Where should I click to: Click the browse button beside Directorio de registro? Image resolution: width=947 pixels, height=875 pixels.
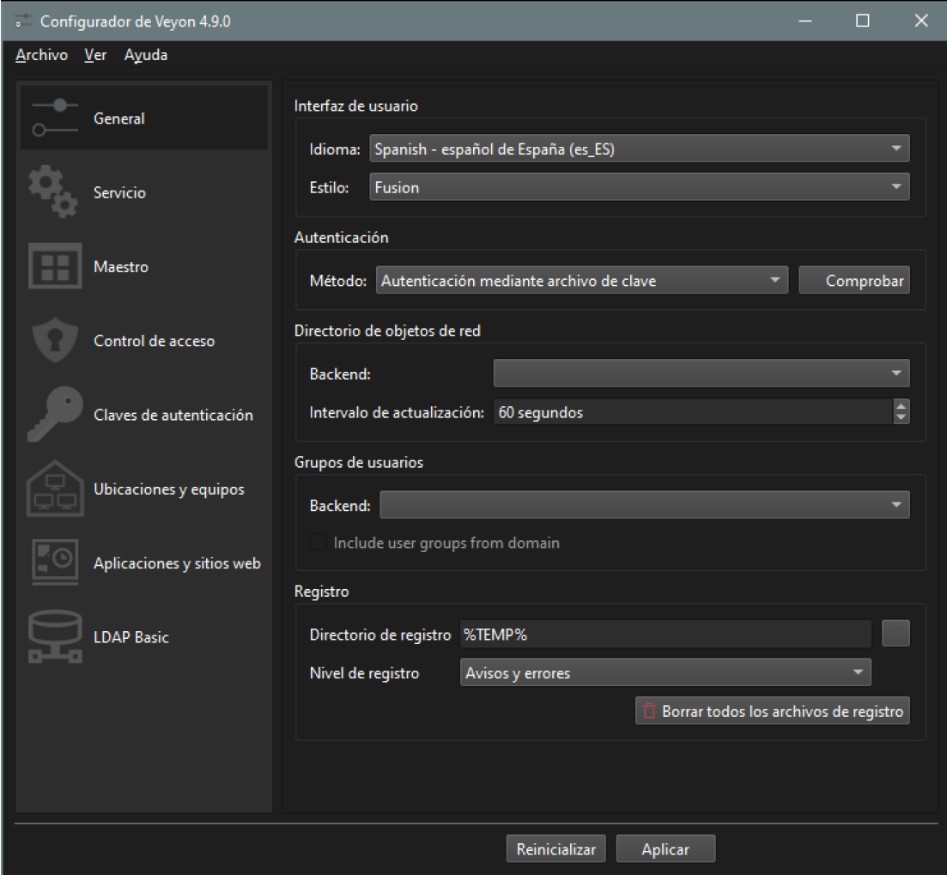click(x=895, y=634)
